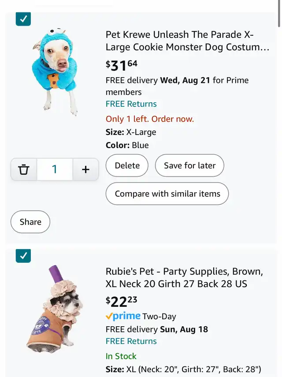Click the Prime logo badge
Screen dimensions: 282x377
point(123,316)
